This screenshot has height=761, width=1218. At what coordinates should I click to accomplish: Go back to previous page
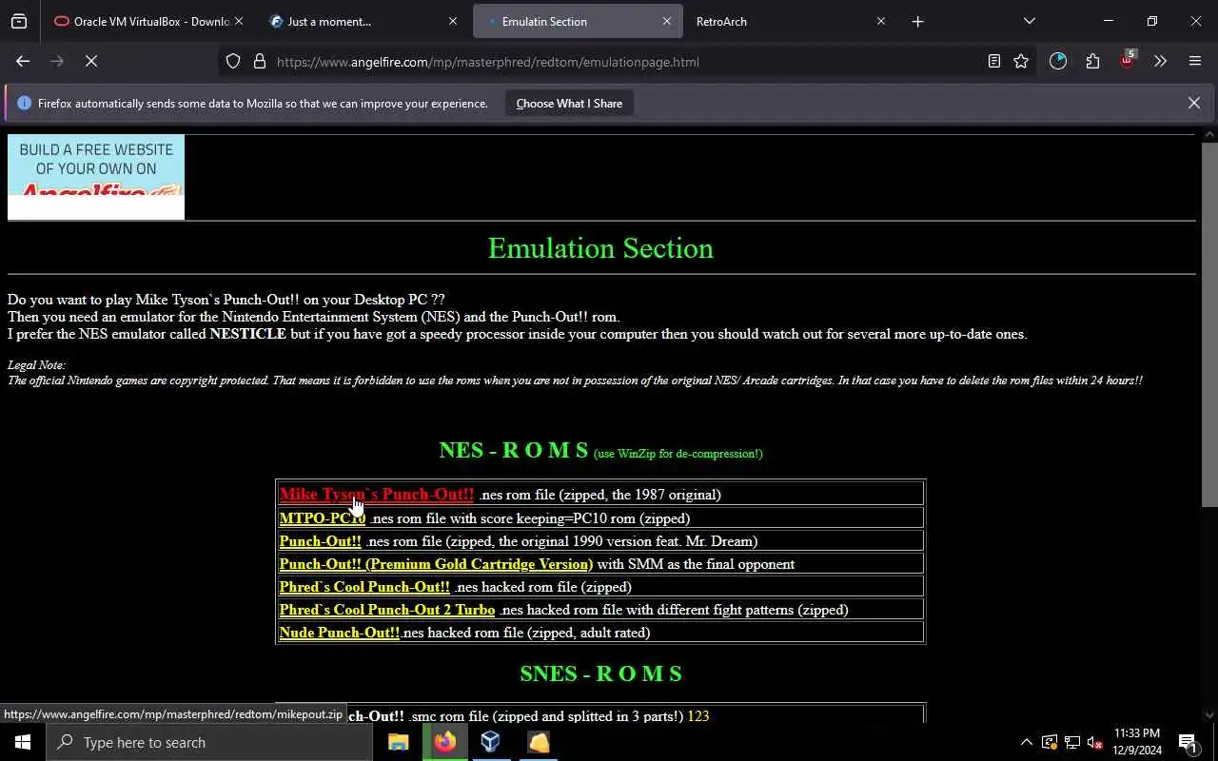point(23,61)
